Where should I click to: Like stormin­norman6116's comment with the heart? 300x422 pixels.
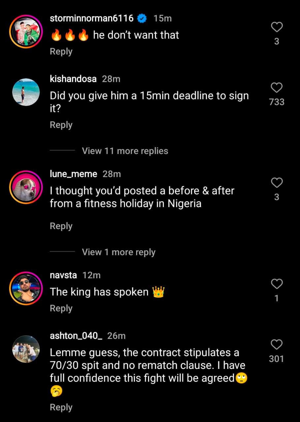(x=277, y=27)
